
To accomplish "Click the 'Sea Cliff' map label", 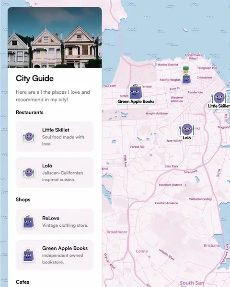I will click(110, 86).
